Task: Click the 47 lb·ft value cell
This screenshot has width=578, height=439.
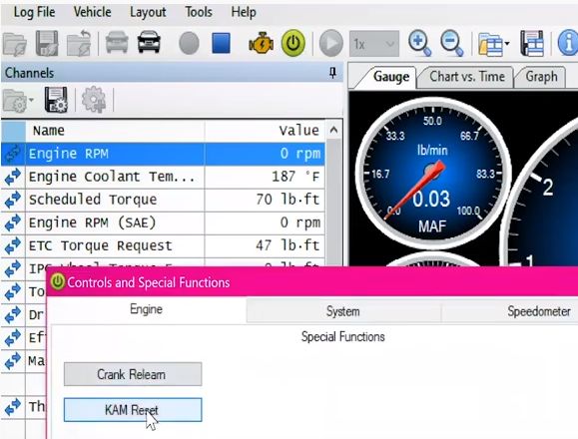Action: pos(265,245)
